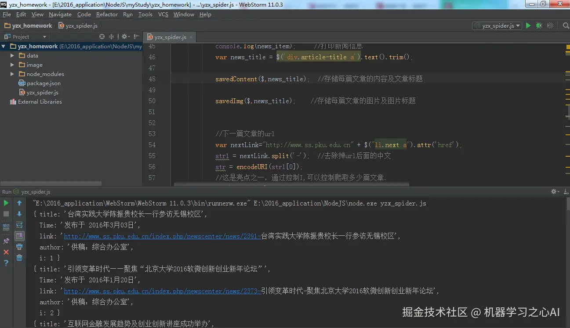Screen dimensions: 570x328
Task: Click yzx_homework breadcrumb in navigation bar
Action: [29, 26]
